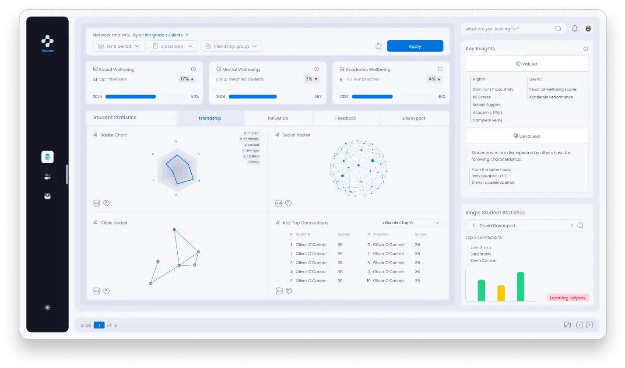
Task: Click Dominant masculinity insight
Action: pos(493,89)
